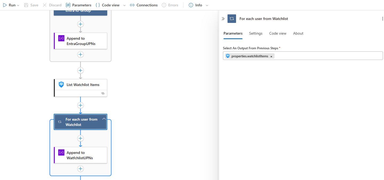Add a step above List Watchlist Items
Viewport: 384px width, 180px height.
pos(80,70)
